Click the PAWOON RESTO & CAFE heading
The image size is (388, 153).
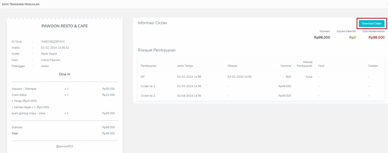[65, 26]
